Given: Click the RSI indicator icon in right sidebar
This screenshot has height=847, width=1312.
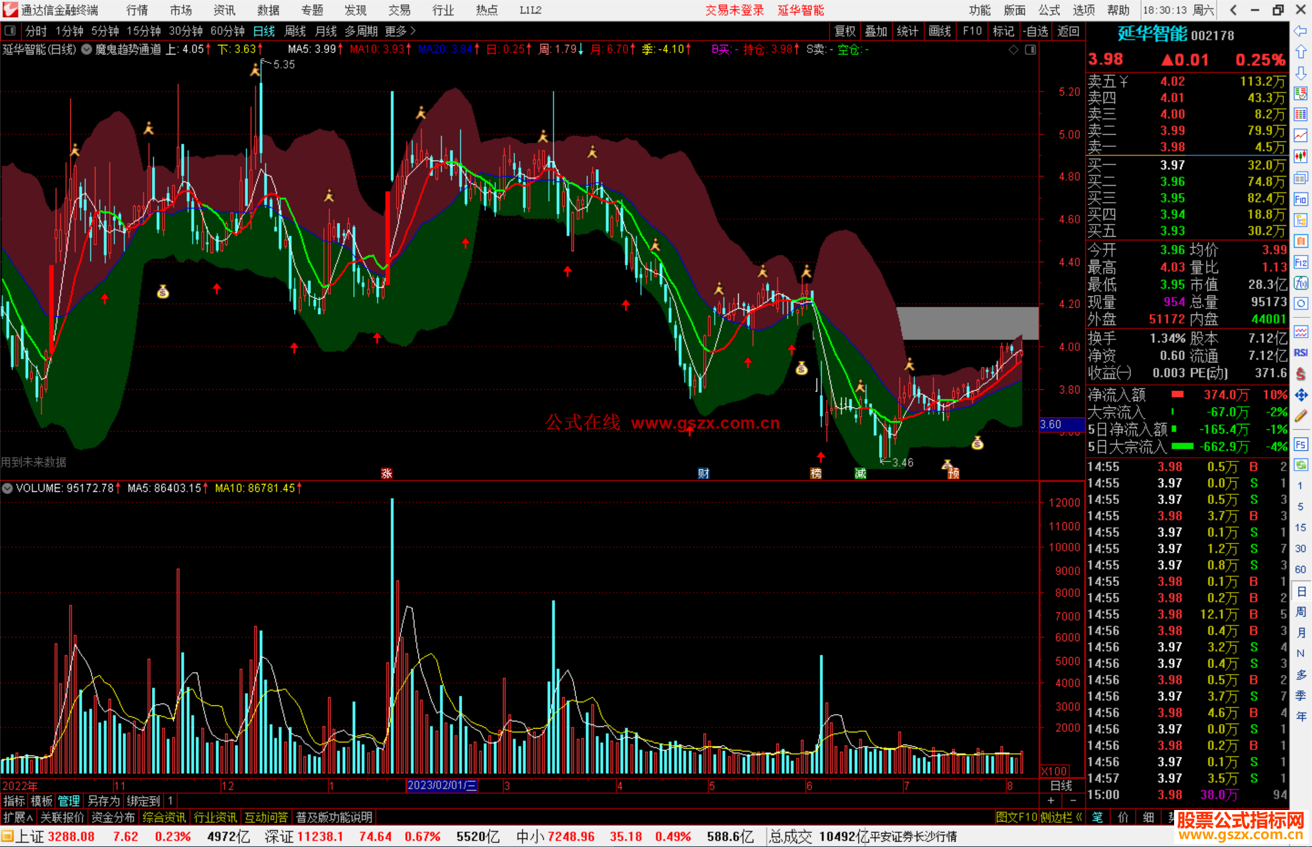Looking at the screenshot, I should point(1300,353).
